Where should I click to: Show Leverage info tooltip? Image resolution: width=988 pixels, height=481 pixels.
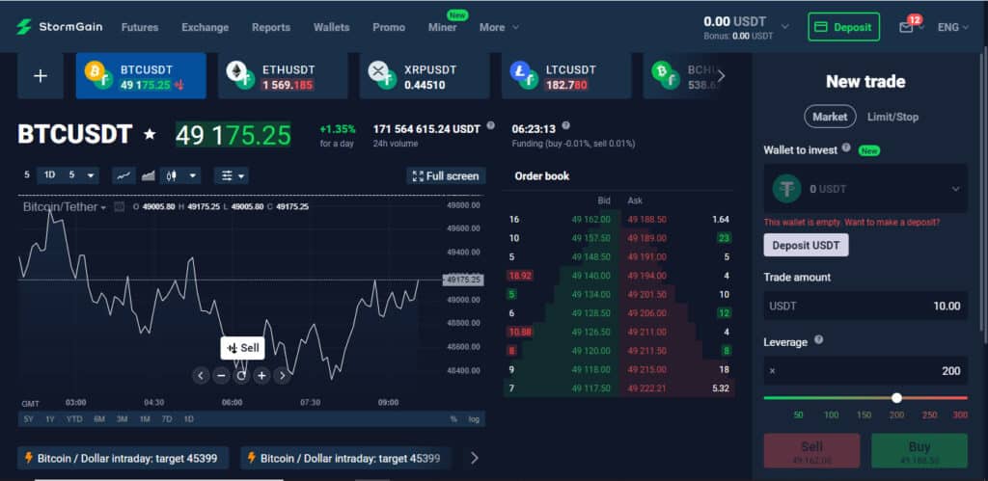pos(818,339)
